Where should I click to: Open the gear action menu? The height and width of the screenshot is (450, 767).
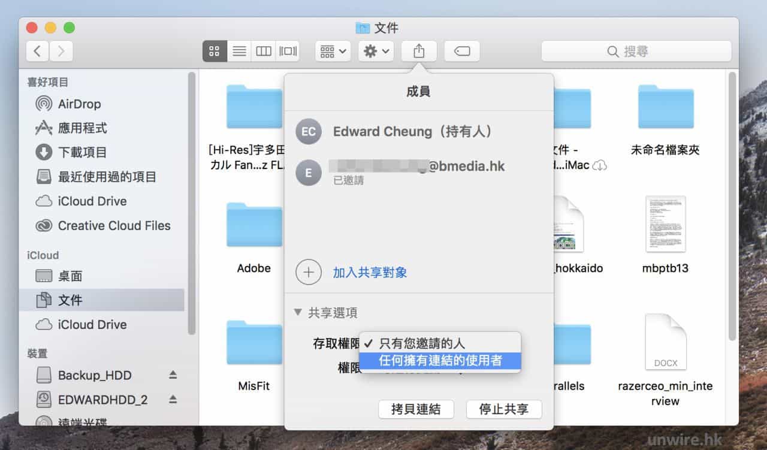tap(376, 52)
